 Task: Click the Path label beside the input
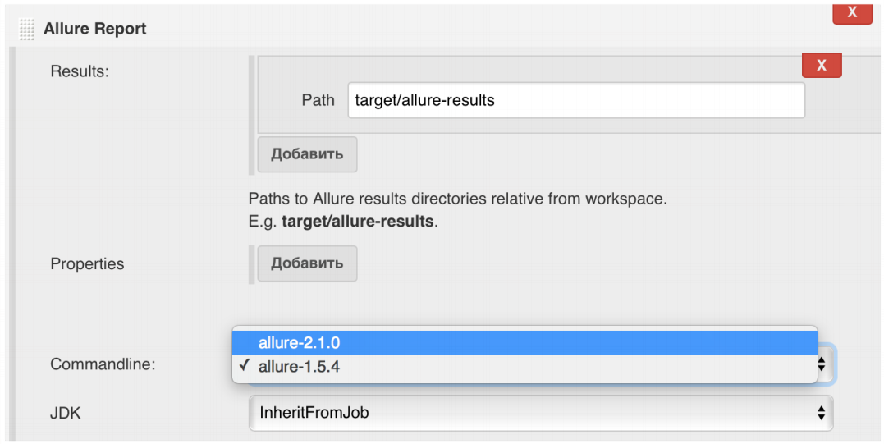pos(318,100)
